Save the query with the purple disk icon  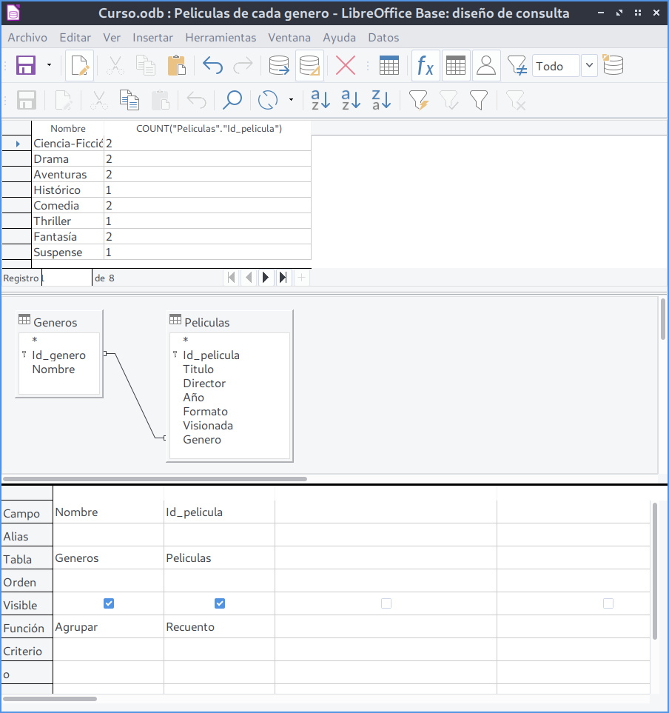point(25,65)
